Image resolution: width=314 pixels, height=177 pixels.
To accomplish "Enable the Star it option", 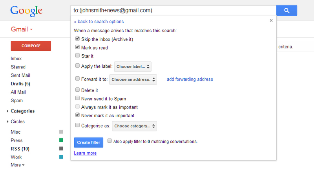I will coord(77,55).
